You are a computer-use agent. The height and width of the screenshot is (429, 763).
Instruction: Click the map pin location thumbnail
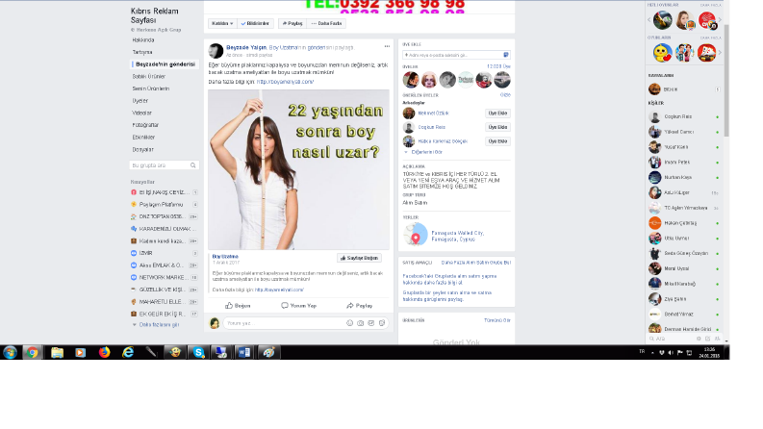click(x=415, y=235)
